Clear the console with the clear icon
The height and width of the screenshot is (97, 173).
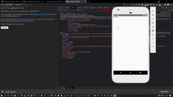(x=62, y=10)
